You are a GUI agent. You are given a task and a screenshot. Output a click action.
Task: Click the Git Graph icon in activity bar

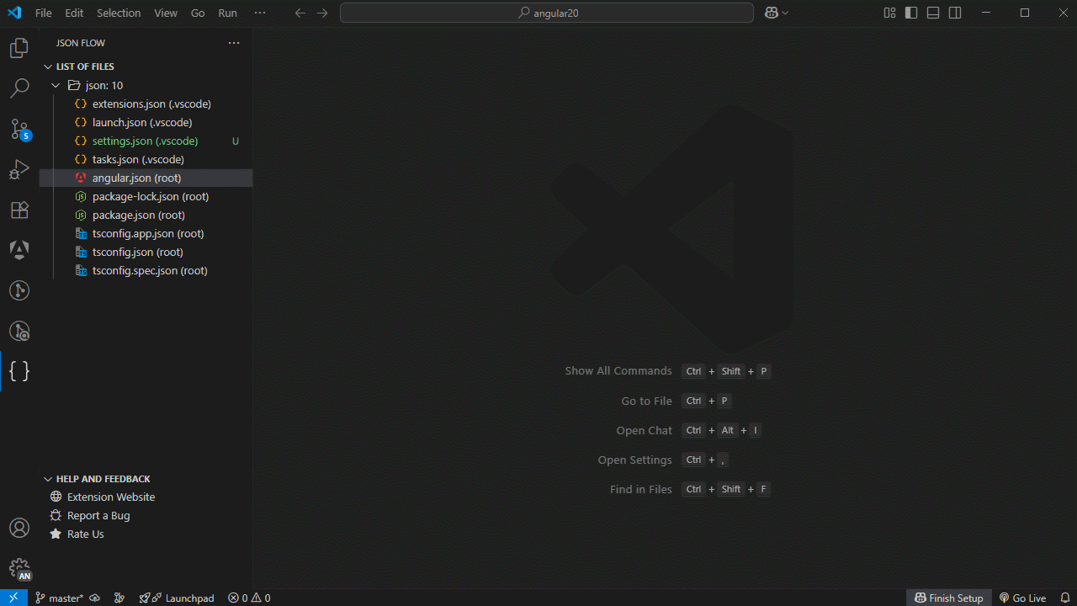click(19, 290)
